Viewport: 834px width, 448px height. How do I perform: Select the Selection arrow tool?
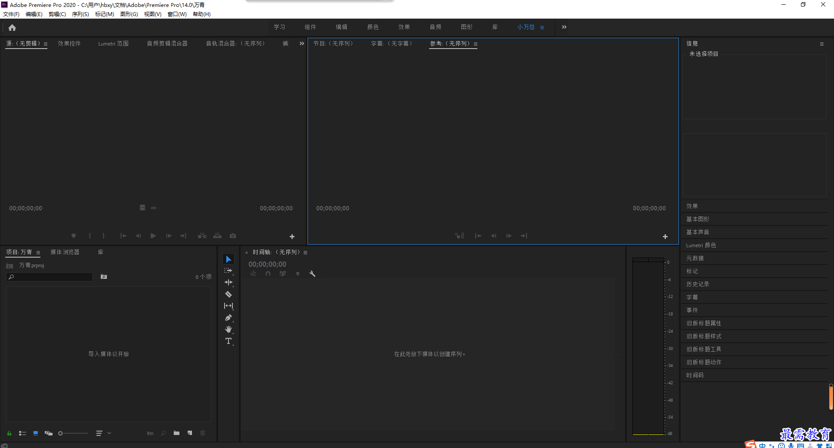click(228, 259)
